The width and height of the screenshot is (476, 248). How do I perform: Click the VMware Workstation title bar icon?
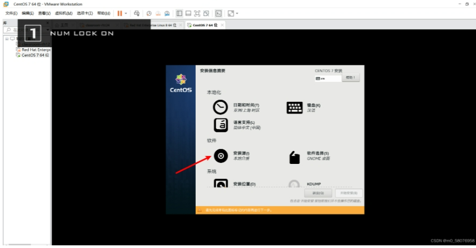click(x=6, y=4)
